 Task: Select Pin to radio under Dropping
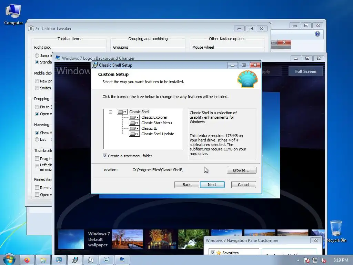[x=37, y=107]
